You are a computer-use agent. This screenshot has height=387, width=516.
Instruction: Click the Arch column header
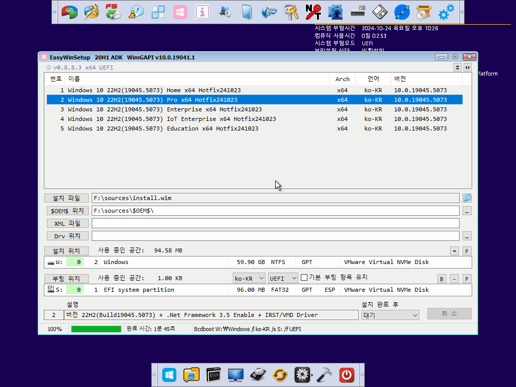[342, 79]
